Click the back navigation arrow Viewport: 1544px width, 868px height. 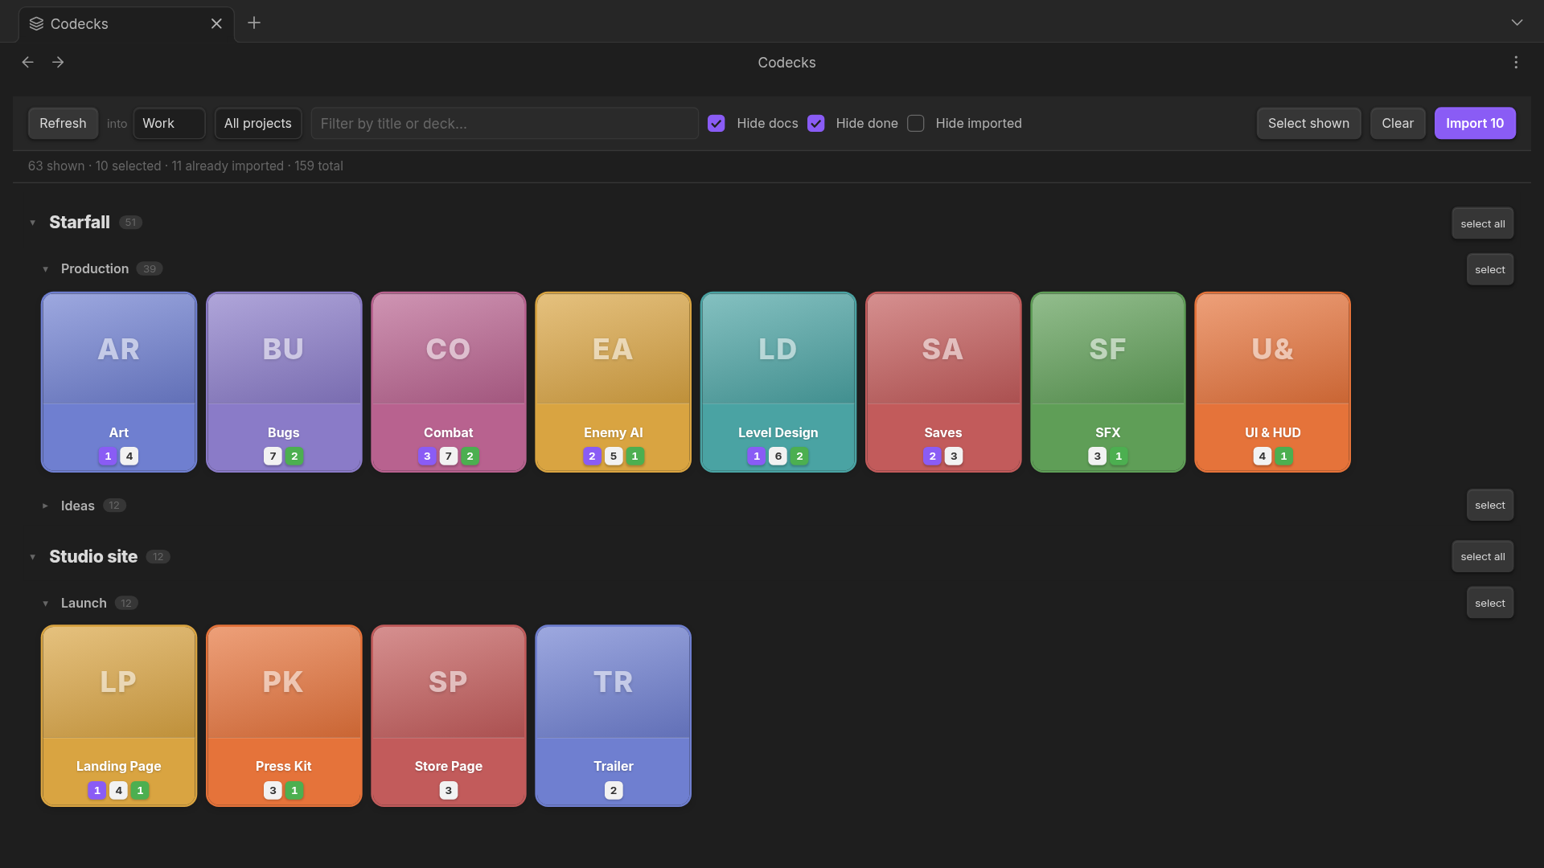pyautogui.click(x=28, y=62)
